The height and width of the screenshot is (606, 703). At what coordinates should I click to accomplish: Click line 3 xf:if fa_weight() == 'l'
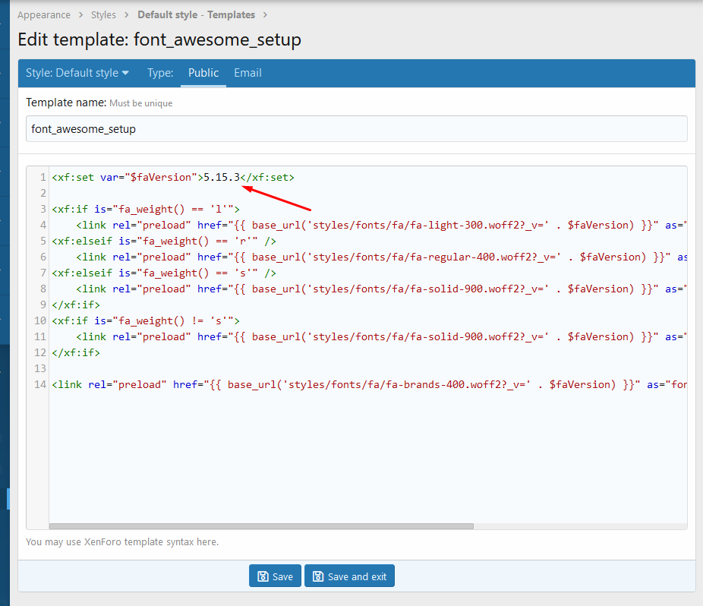point(146,209)
